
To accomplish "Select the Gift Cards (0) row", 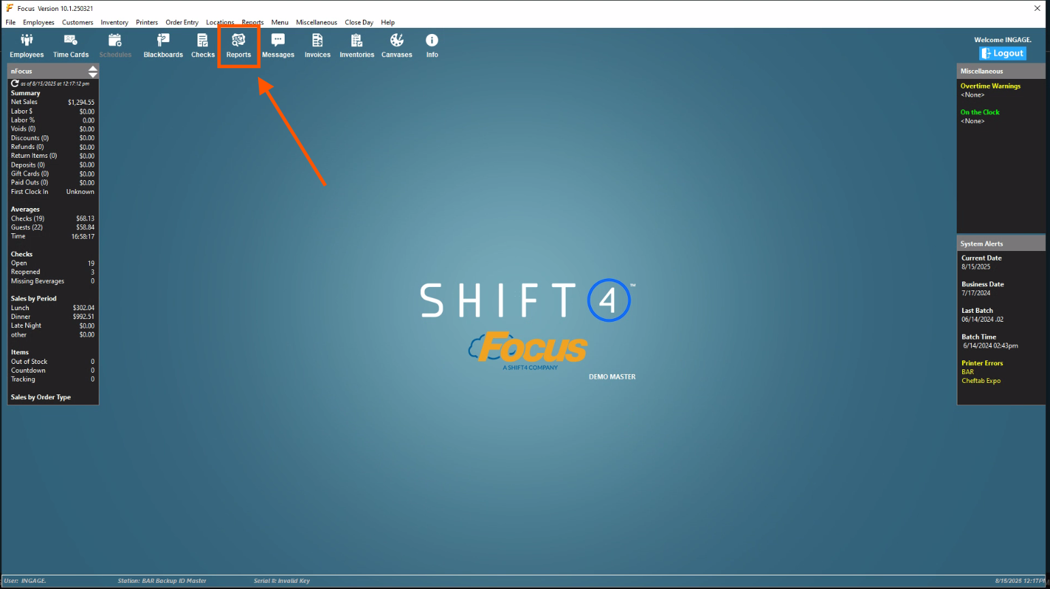I will 52,173.
